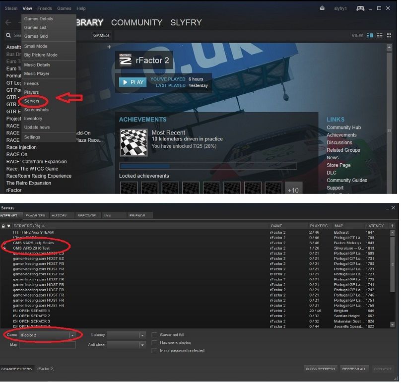Click the REFRESH ALL button
Screen dimensions: 401x383
click(354, 369)
